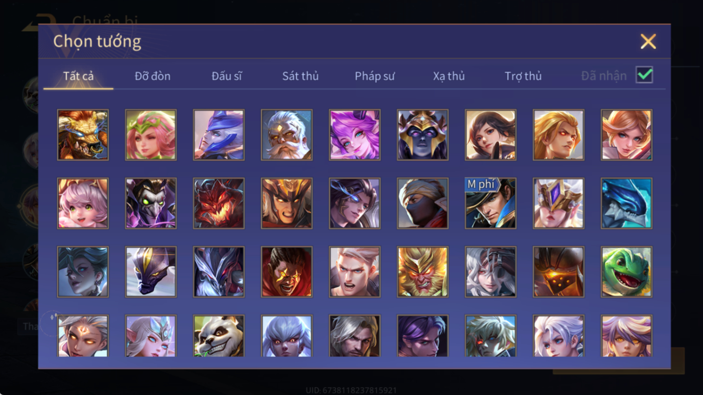Select the 'Đấu sĩ' category tab
Viewport: 703px width, 395px height.
(x=227, y=76)
